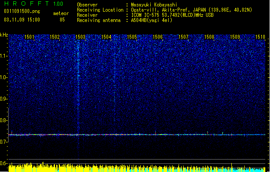Click the 1510 time marker
The image size is (270, 172).
tap(261, 37)
